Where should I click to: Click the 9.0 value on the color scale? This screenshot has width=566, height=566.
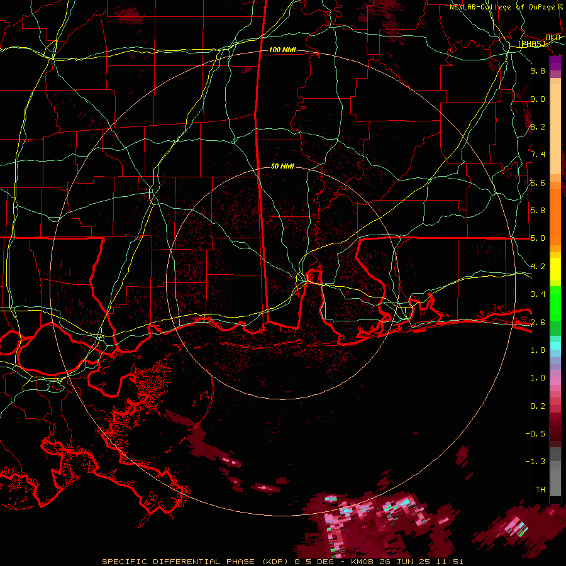[x=538, y=99]
